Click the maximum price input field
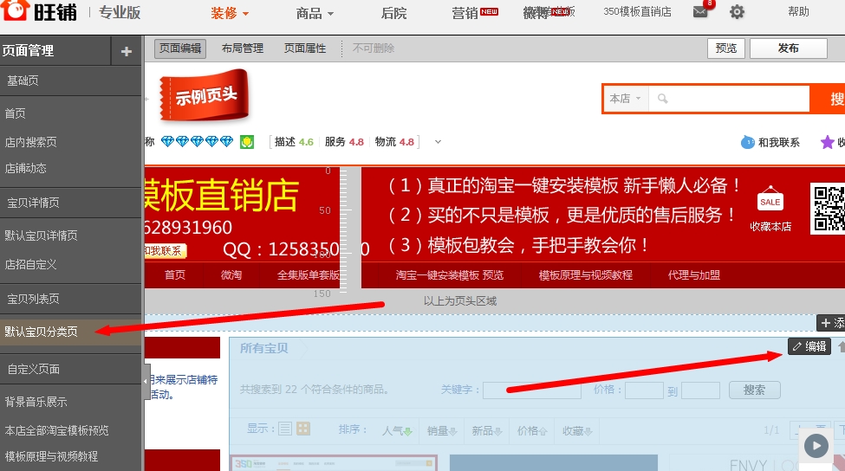The height and width of the screenshot is (471, 845). [x=700, y=390]
